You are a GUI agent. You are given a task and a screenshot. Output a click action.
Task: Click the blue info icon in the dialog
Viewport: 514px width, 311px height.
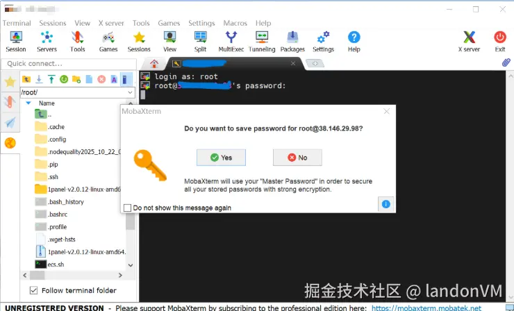[385, 204]
